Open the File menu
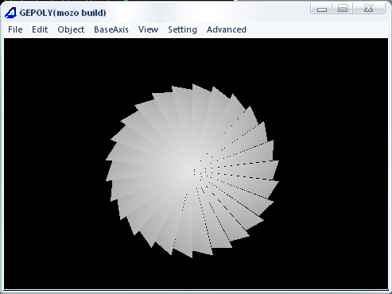The height and width of the screenshot is (294, 392). tap(15, 29)
